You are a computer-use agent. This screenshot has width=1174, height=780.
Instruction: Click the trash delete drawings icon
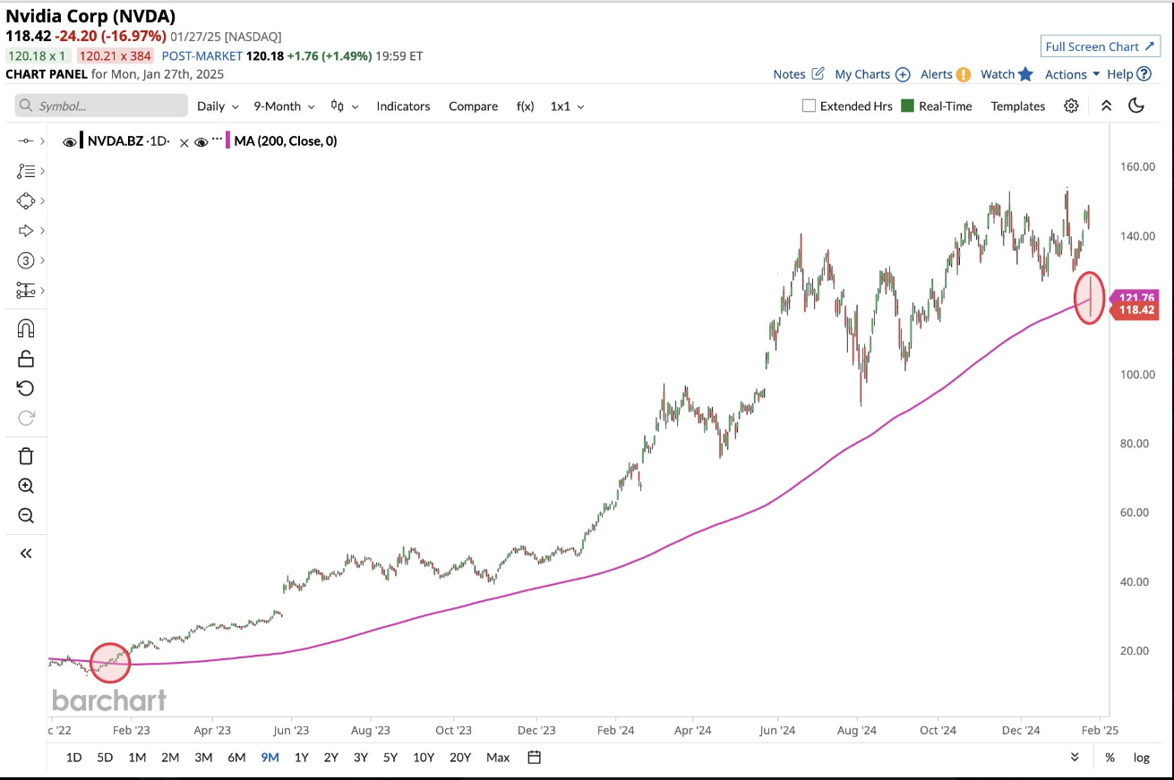(26, 456)
